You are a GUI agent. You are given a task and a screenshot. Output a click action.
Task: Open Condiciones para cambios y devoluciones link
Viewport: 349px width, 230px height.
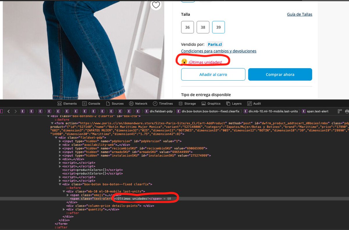click(219, 51)
